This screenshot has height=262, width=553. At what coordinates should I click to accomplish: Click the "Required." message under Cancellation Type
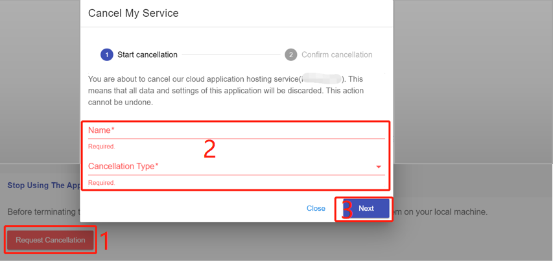(102, 183)
